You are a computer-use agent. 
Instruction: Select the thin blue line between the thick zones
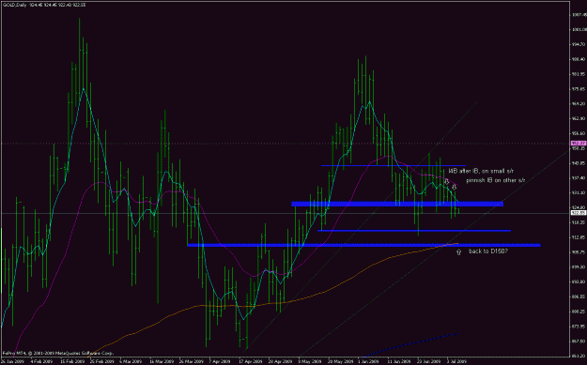point(414,231)
